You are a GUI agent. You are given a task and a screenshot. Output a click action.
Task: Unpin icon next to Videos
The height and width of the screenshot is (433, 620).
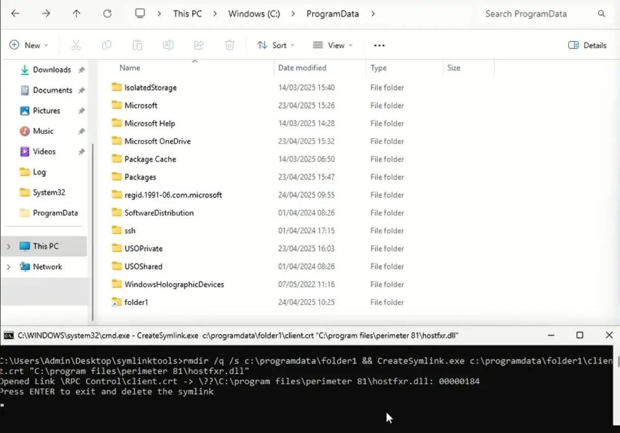click(x=81, y=151)
